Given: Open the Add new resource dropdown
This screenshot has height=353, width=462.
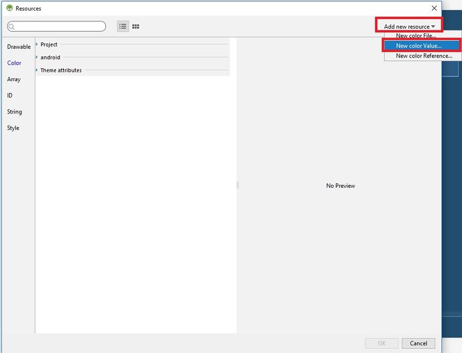Looking at the screenshot, I should coord(409,26).
